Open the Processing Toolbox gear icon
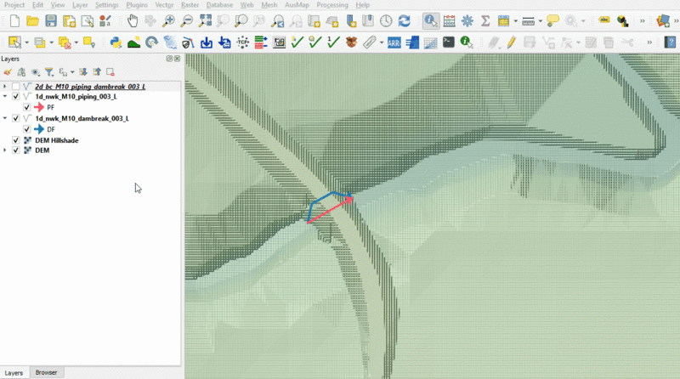Viewport: 680px width, 379px height. point(467,20)
